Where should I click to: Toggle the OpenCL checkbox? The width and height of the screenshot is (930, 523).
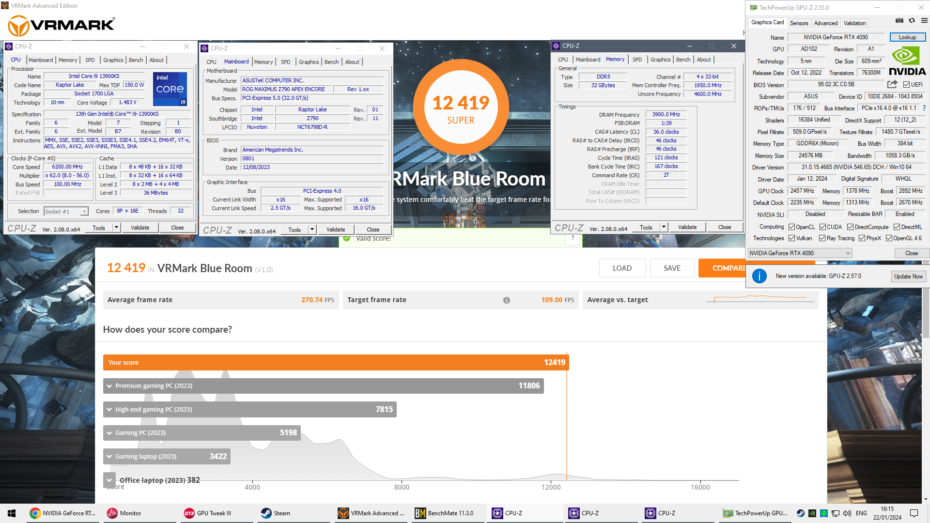click(x=791, y=227)
